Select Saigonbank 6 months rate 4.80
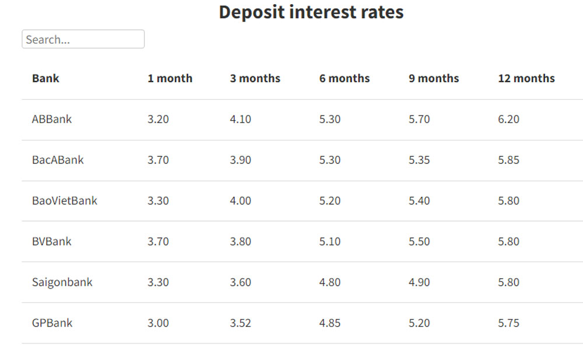This screenshot has width=583, height=350. [x=329, y=282]
